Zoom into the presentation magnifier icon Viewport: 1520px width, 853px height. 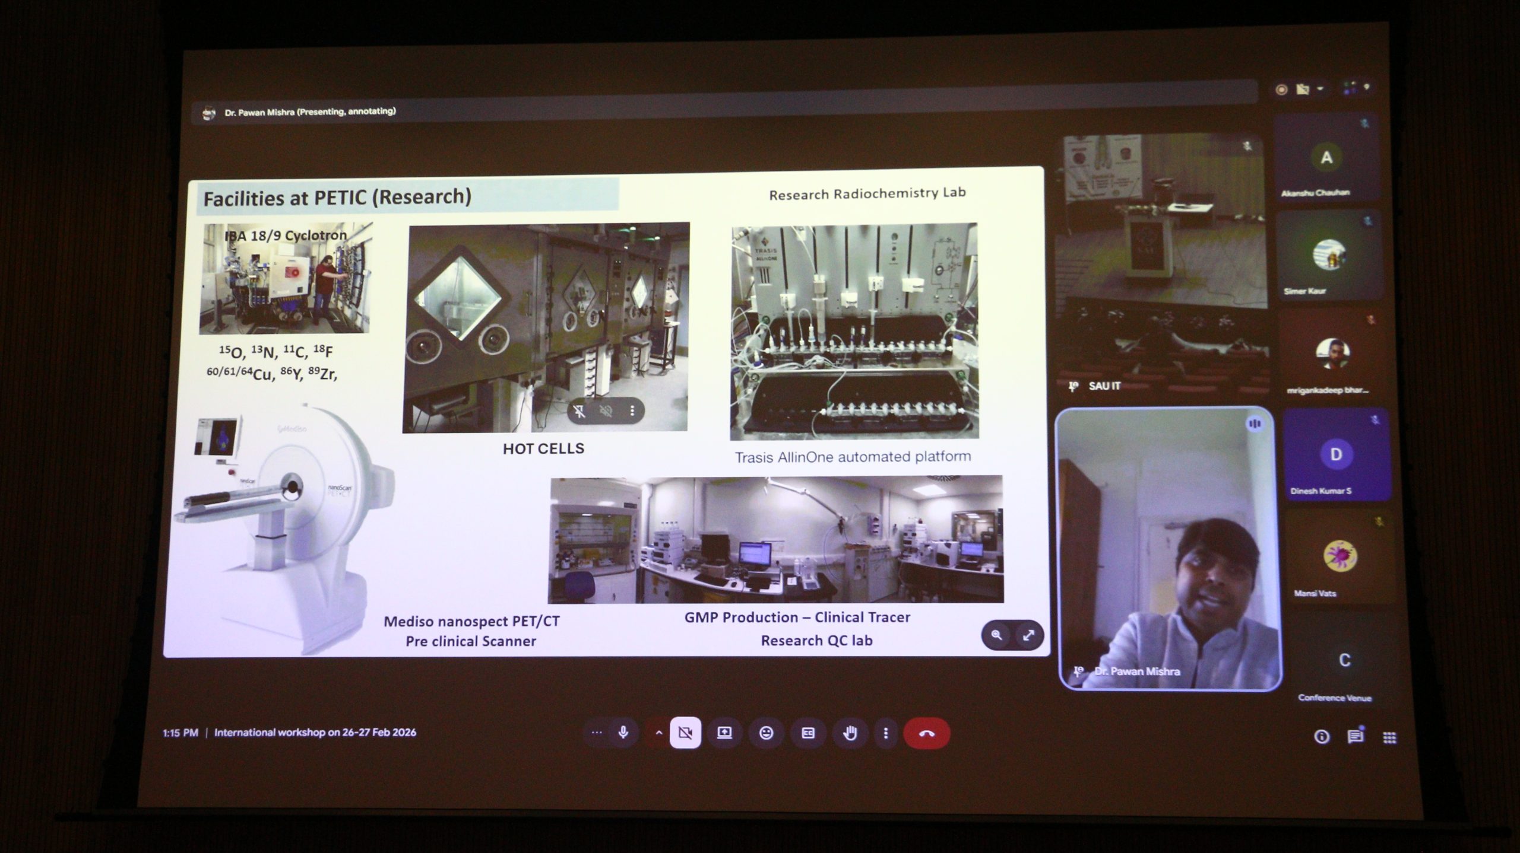tap(996, 635)
